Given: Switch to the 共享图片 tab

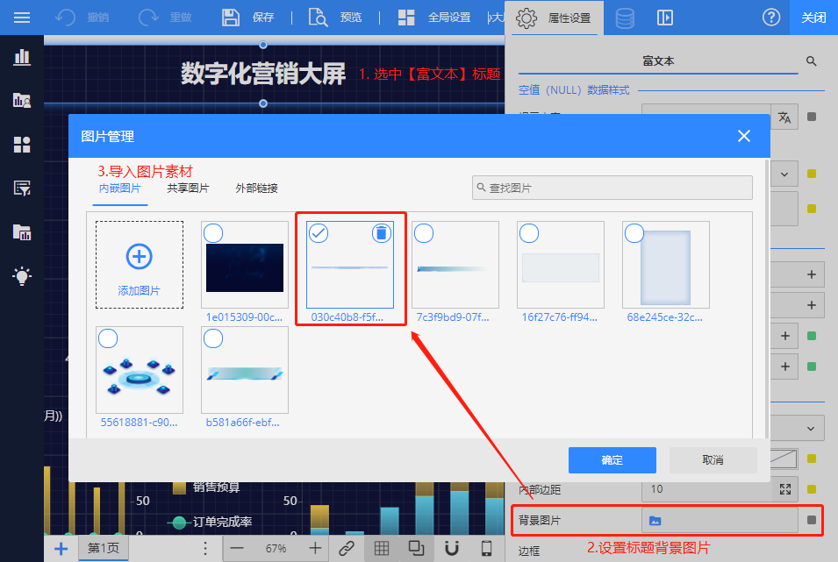Looking at the screenshot, I should click(188, 189).
